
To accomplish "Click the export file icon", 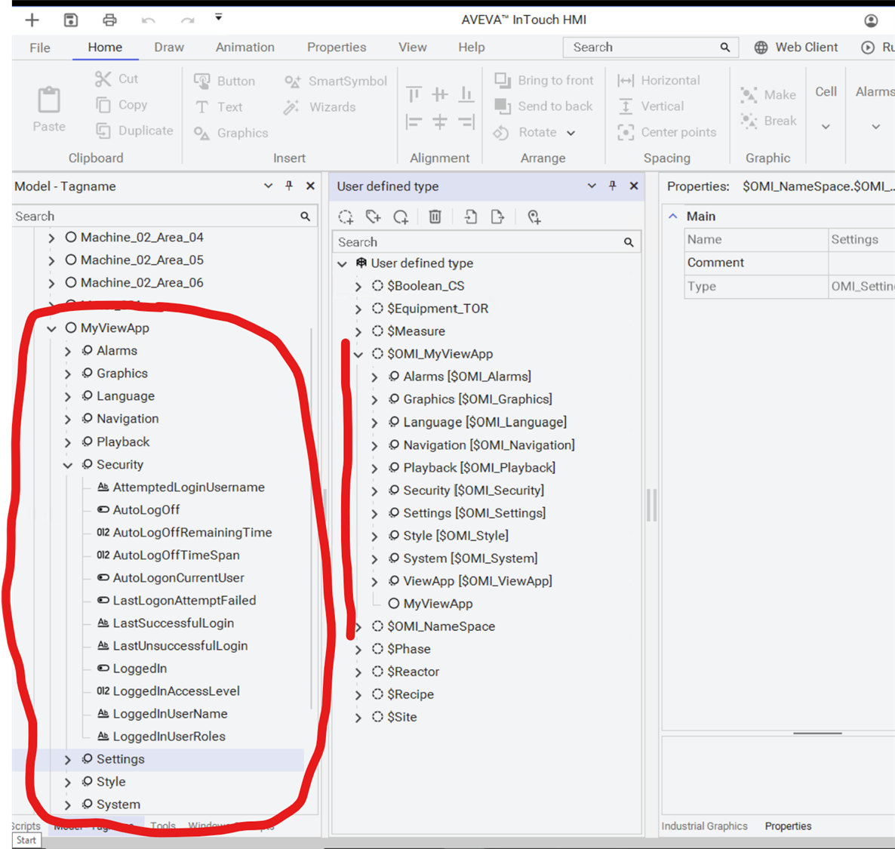I will (x=497, y=217).
